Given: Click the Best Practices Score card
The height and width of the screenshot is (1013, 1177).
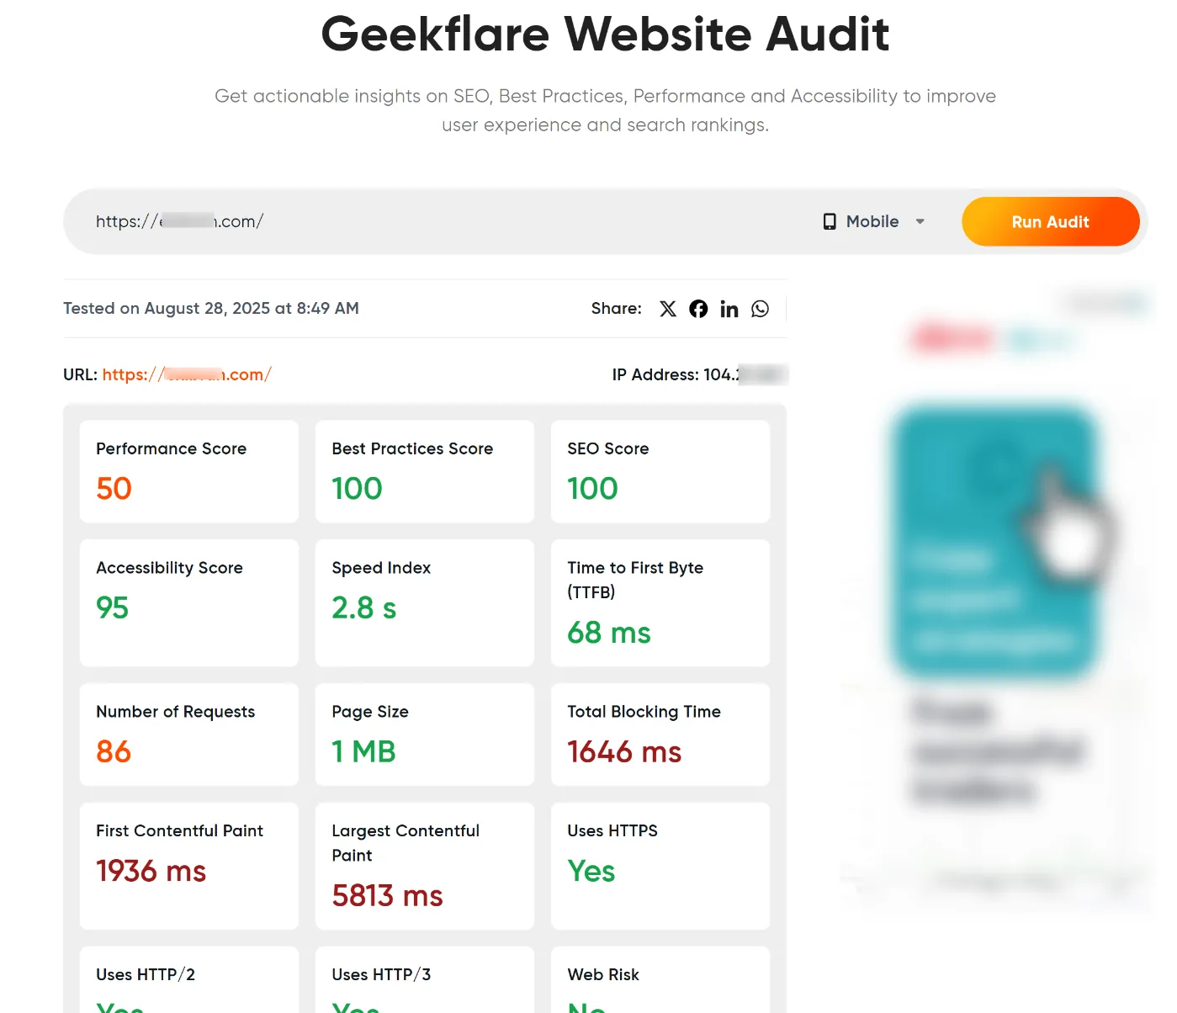Looking at the screenshot, I should pos(424,471).
